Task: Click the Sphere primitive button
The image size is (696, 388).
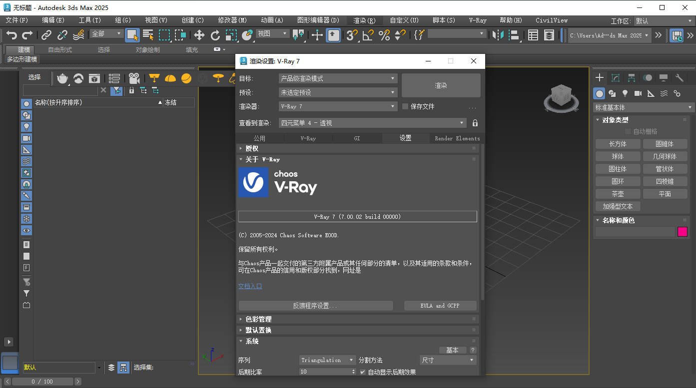Action: click(618, 156)
